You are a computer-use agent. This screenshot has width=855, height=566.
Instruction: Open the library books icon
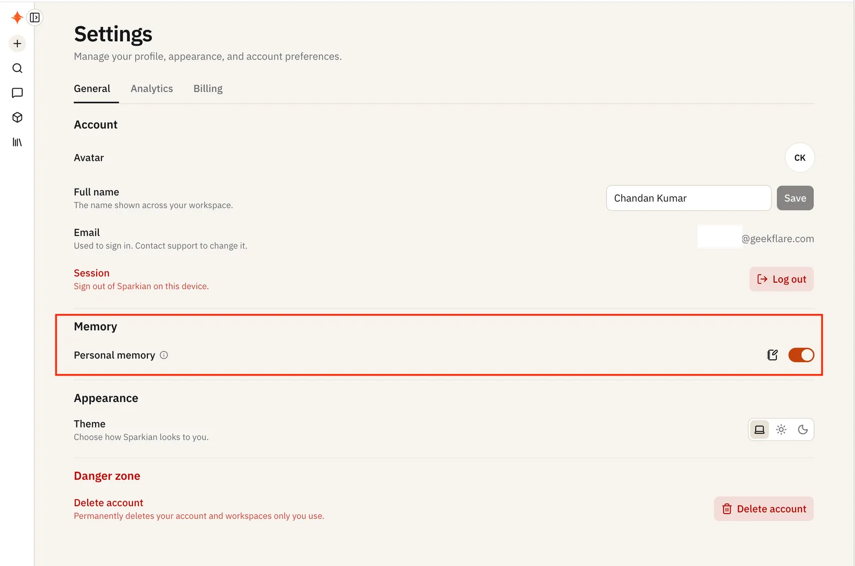[x=17, y=142]
